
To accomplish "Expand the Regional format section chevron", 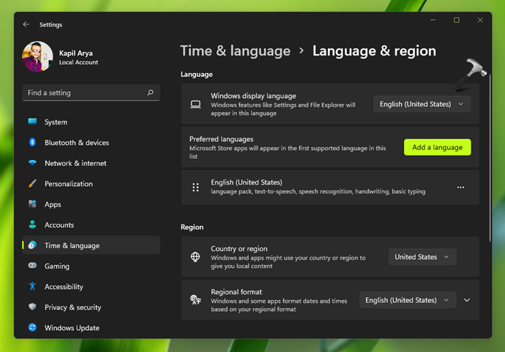I will click(x=467, y=300).
